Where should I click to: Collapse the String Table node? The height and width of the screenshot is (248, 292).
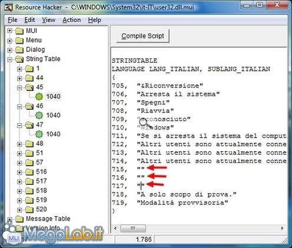pos(9,60)
